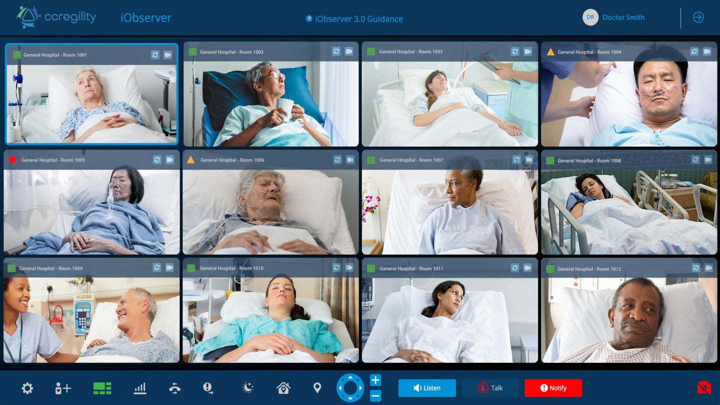This screenshot has height=405, width=720.
Task: Click the home position house icon
Action: [283, 388]
